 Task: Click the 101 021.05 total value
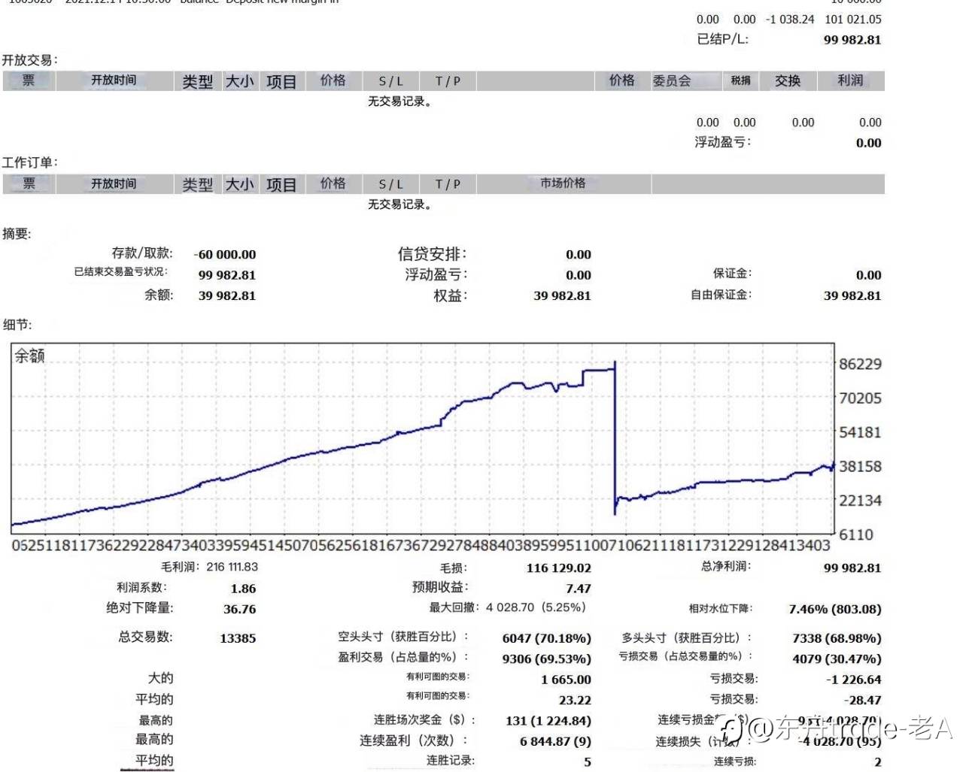[853, 20]
